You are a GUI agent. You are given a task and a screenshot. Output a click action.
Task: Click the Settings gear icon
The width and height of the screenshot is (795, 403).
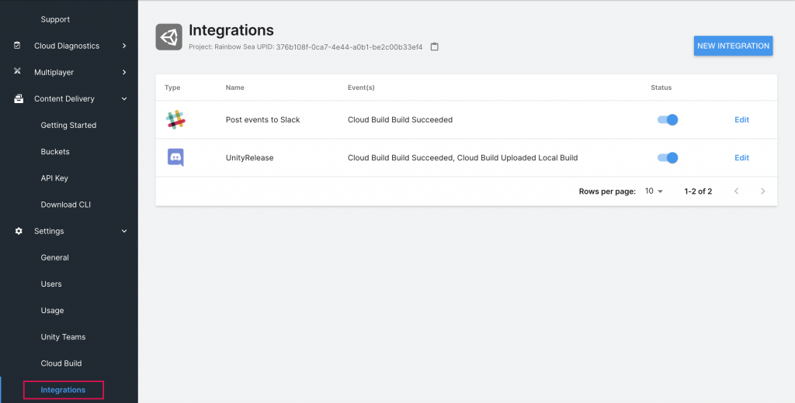[19, 231]
